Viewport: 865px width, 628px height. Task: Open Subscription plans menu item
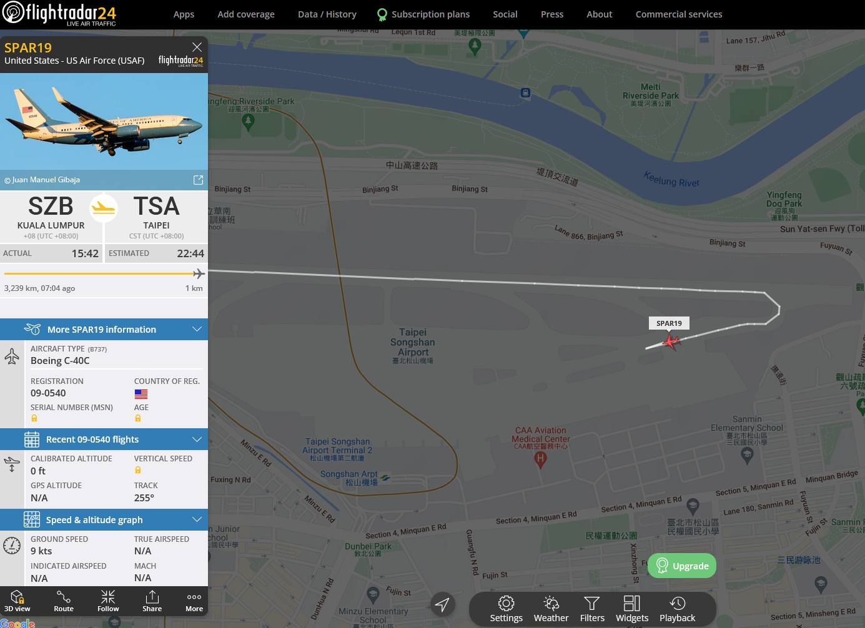pyautogui.click(x=423, y=14)
